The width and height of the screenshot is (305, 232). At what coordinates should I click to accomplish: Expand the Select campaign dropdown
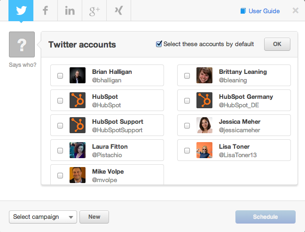43,217
